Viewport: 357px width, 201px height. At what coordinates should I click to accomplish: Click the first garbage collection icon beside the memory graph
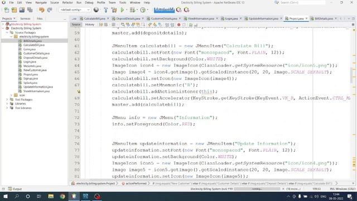[179, 10]
